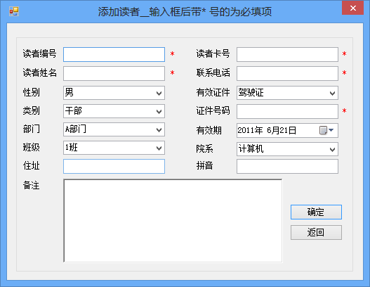Open the 类别 combo box
The image size is (370, 287).
click(159, 111)
